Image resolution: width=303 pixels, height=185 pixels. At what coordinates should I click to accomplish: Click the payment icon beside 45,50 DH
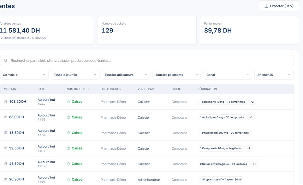[x=6, y=164]
